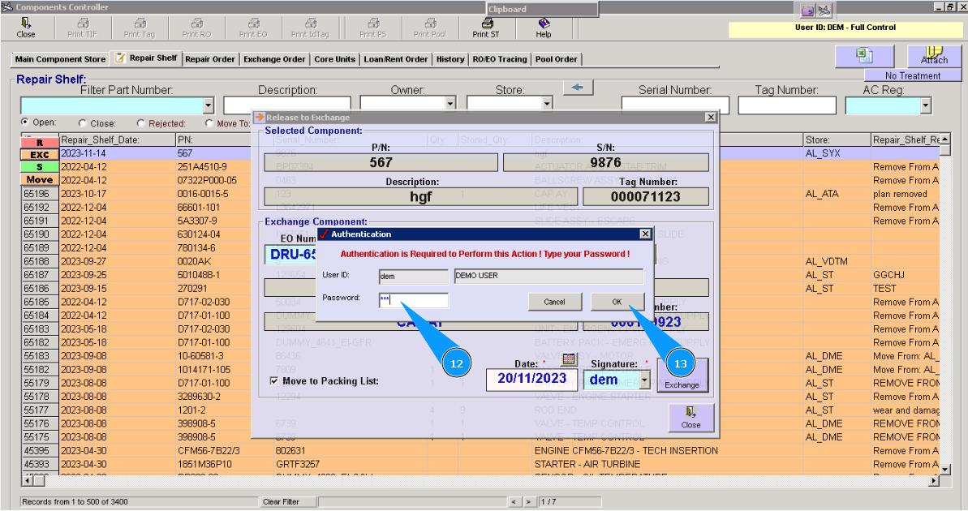Switch to Exchange Order tab

click(x=274, y=59)
